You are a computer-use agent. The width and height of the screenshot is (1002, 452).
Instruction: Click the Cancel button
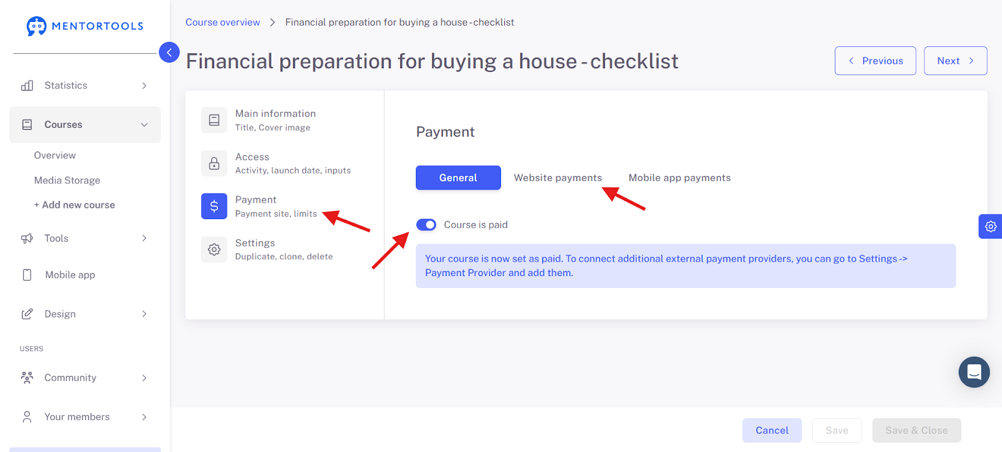(772, 431)
